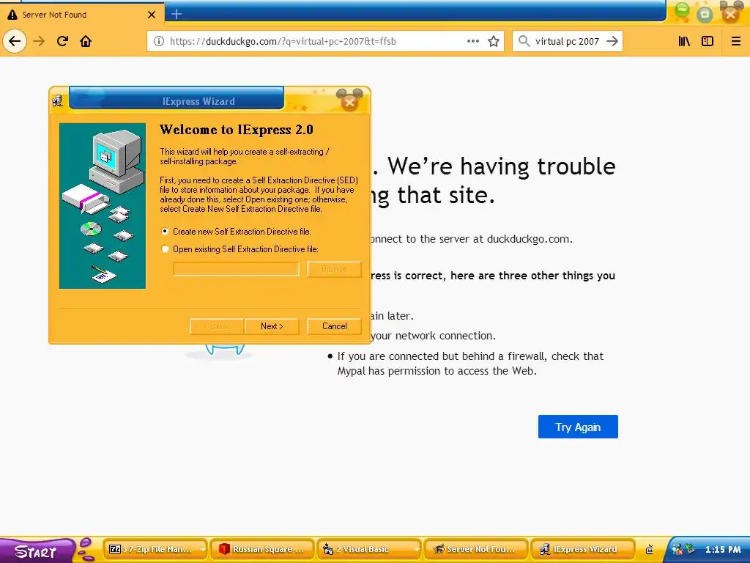Click the Back button in IExpress Wizard

(x=217, y=326)
